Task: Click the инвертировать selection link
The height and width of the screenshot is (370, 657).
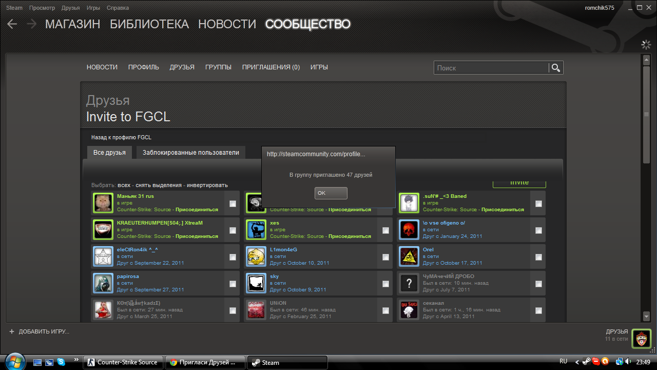Action: [207, 185]
